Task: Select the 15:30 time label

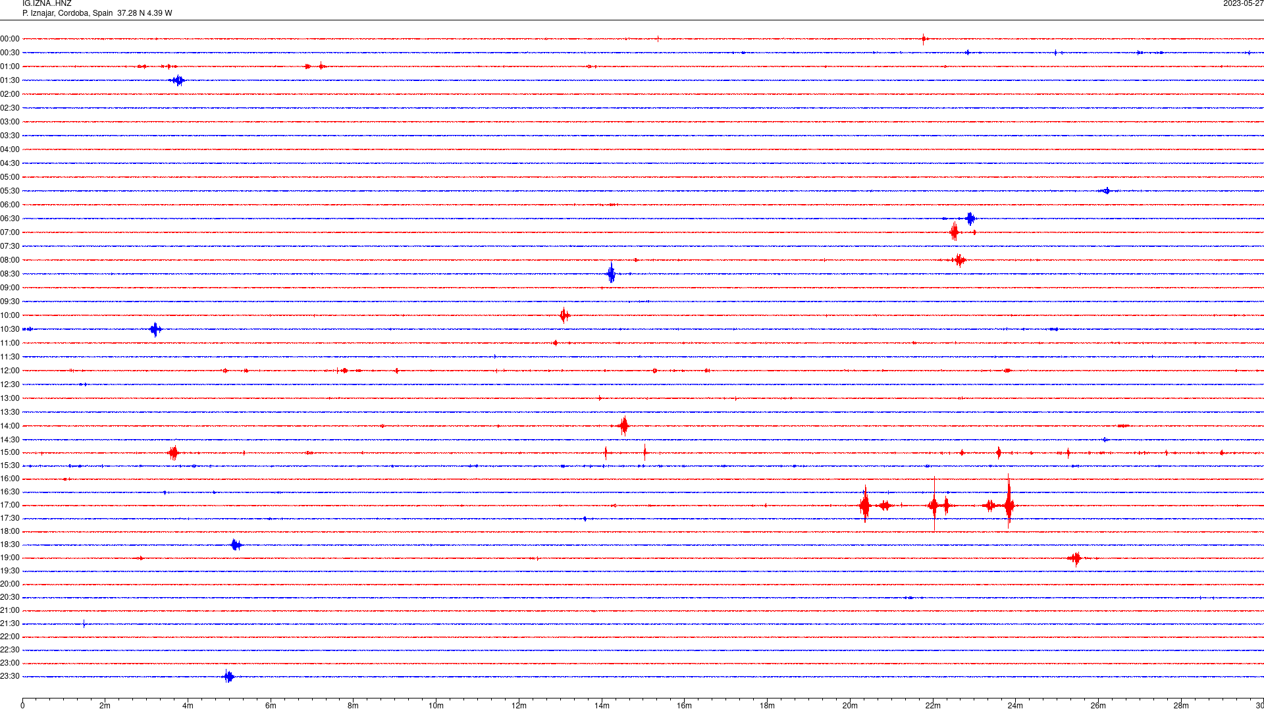Action: [x=10, y=465]
